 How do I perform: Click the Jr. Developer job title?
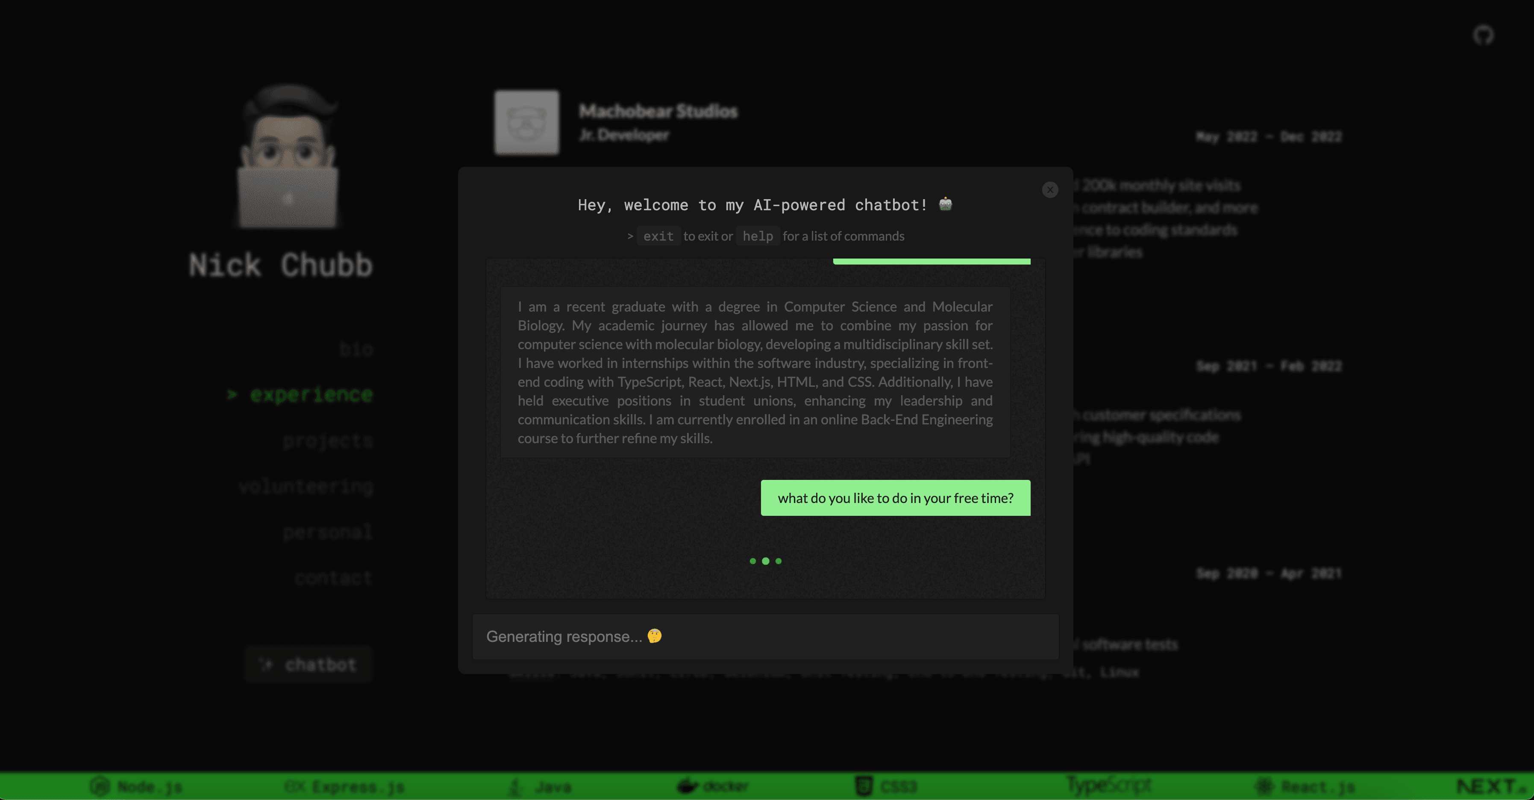(x=624, y=135)
